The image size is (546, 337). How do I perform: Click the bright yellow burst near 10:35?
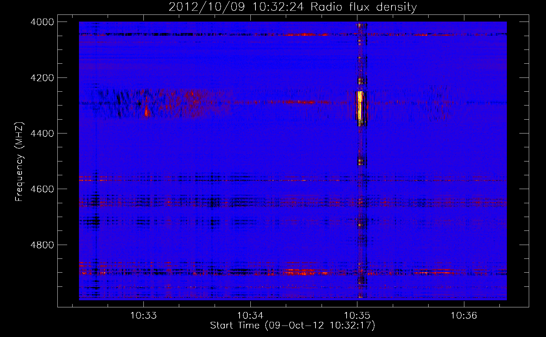click(360, 105)
